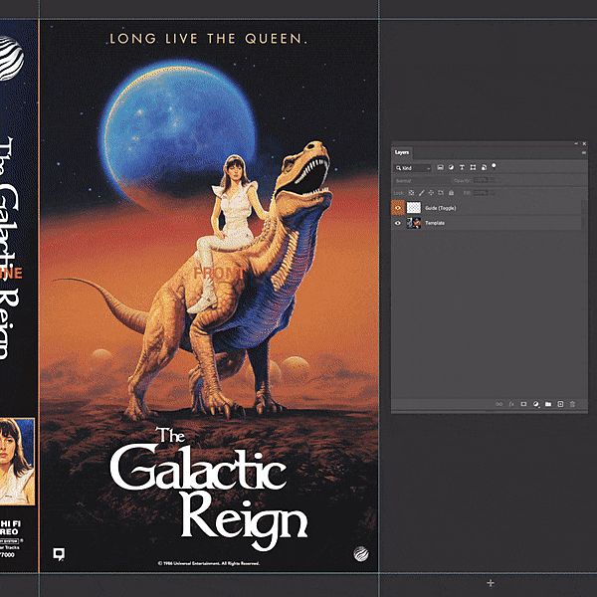This screenshot has height=597, width=597.
Task: Add a layer mask icon
Action: [523, 404]
